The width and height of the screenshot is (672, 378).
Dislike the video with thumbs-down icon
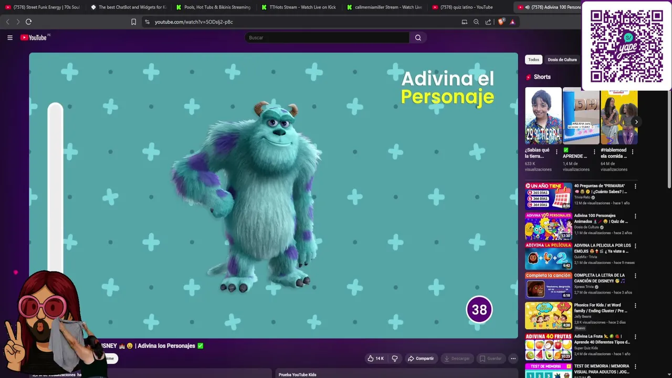[395, 359]
